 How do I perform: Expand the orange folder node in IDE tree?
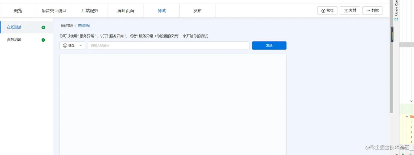[407, 116]
